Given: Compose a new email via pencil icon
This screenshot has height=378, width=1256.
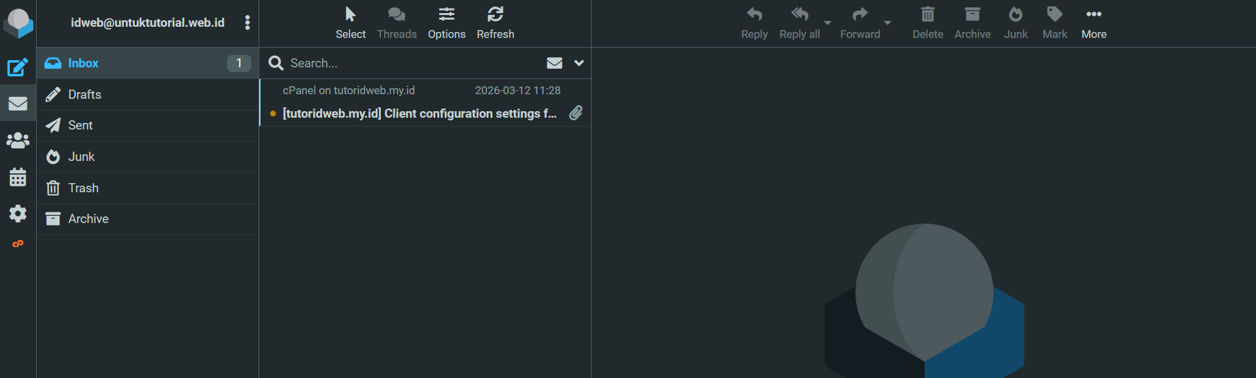Looking at the screenshot, I should (x=18, y=67).
